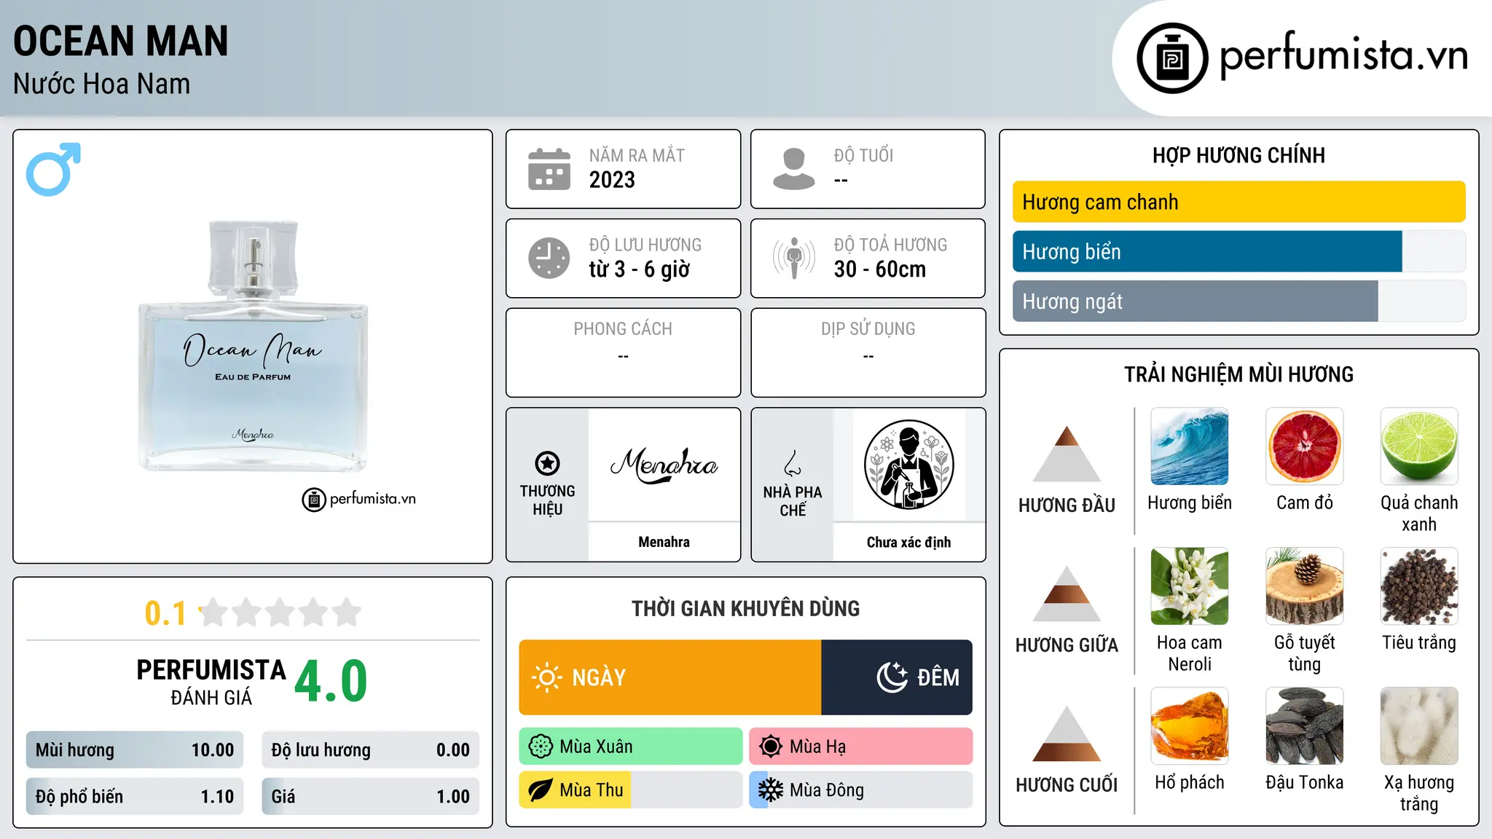The height and width of the screenshot is (839, 1492).
Task: Click the blue male gender symbol
Action: pos(53,169)
